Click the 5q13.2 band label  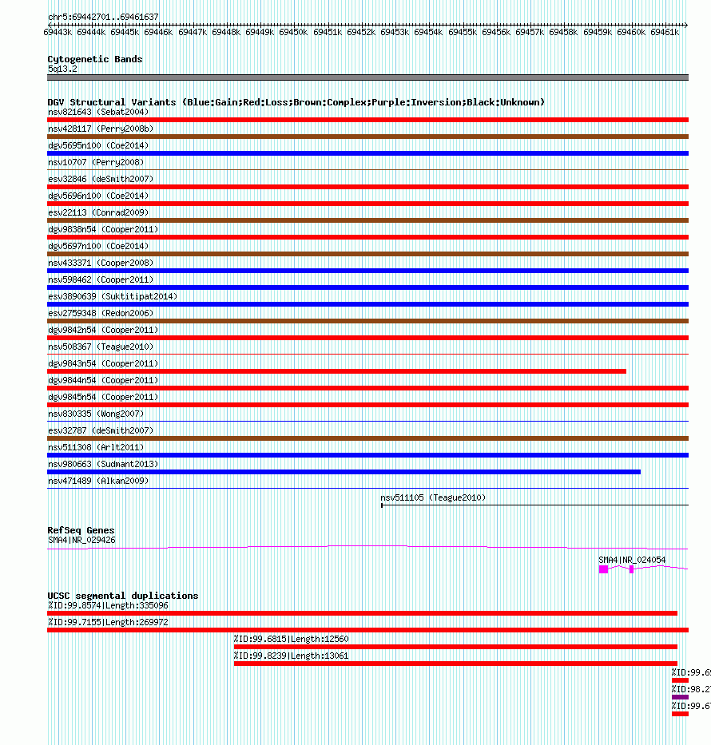[62, 69]
